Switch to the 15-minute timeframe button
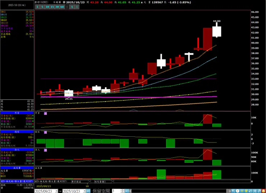266x193 pixels. tap(52, 7)
